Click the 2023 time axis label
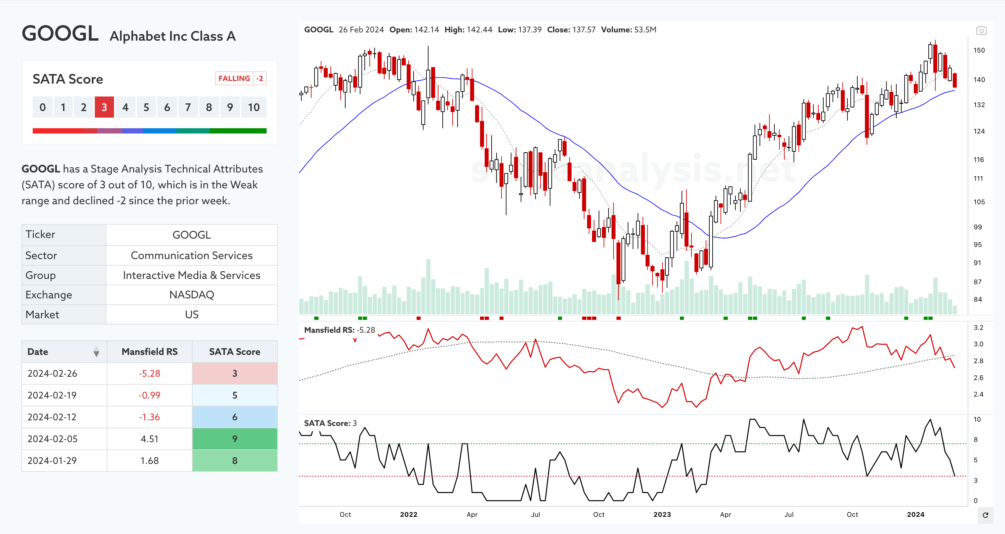This screenshot has height=534, width=1005. click(x=662, y=515)
